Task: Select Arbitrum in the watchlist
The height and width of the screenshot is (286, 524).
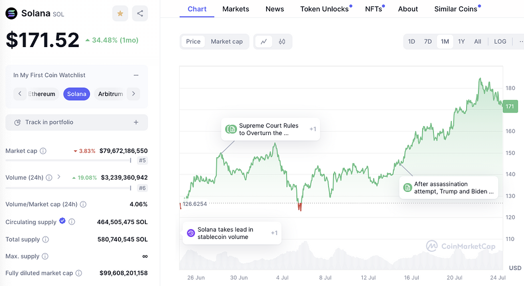Action: pos(111,94)
